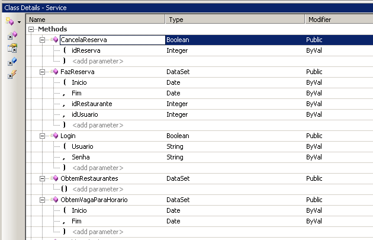This screenshot has width=373, height=240.
Task: Click add parameter under FazReserva
Action: pyautogui.click(x=98, y=125)
